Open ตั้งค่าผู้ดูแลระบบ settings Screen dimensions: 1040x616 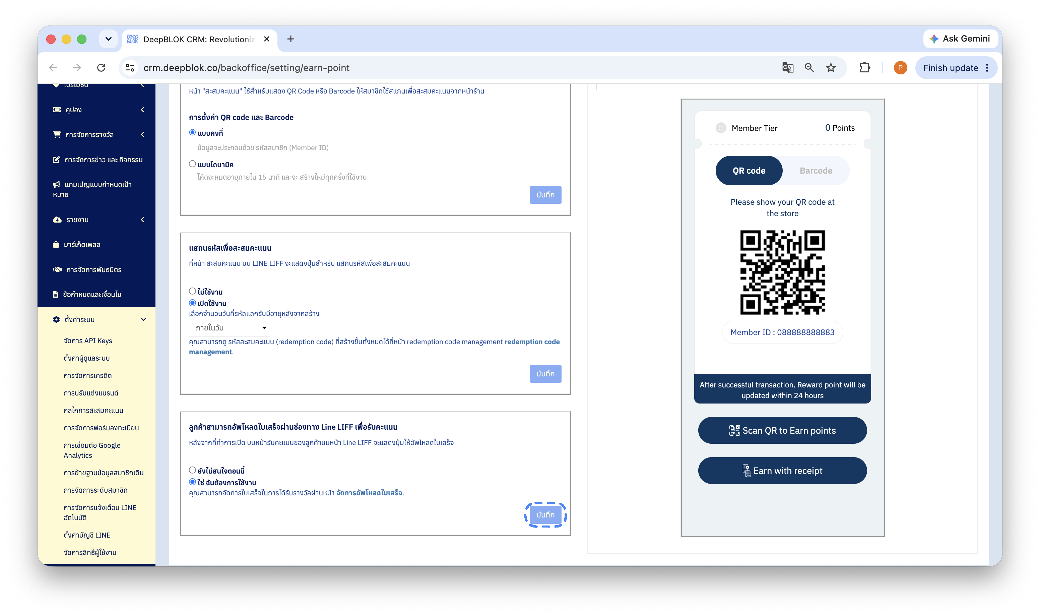[x=87, y=358]
